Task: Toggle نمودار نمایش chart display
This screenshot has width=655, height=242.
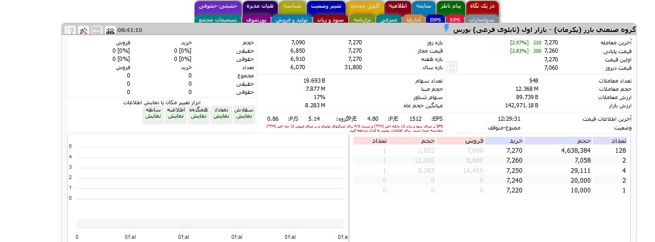Action: (221, 113)
